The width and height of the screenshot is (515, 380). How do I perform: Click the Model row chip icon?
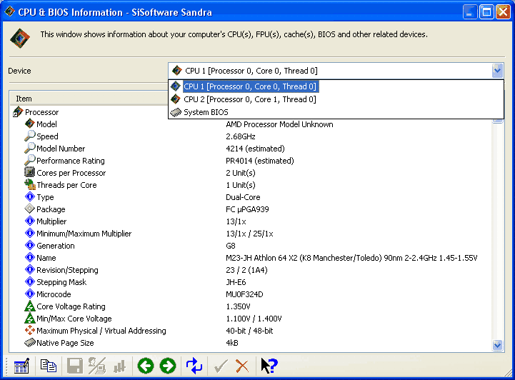pos(29,124)
